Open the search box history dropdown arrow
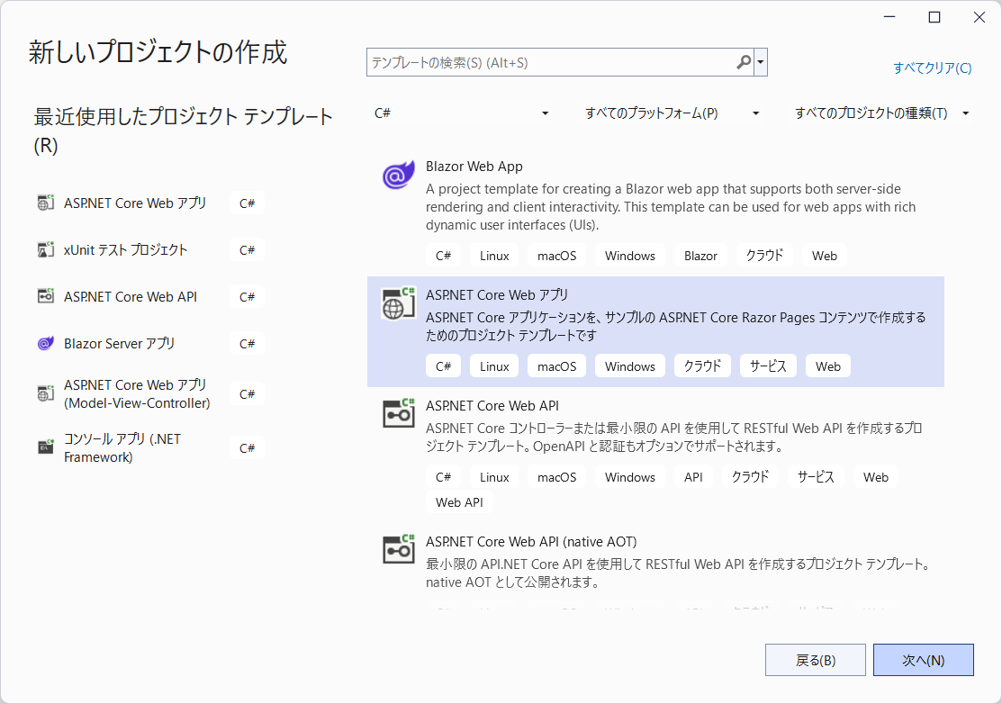 click(761, 63)
